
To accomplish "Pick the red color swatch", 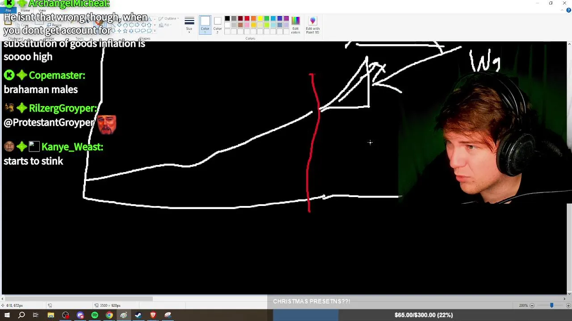I will click(x=247, y=18).
